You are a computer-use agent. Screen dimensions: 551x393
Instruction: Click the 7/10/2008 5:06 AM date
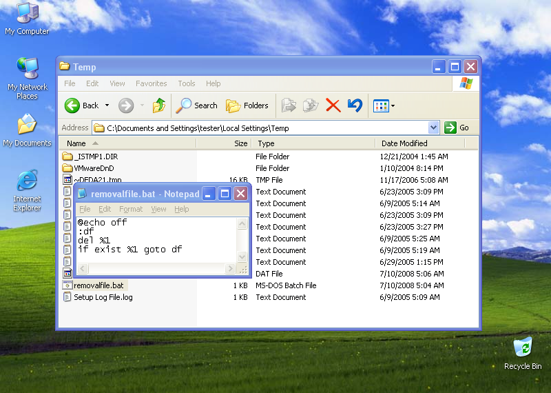[x=411, y=274]
